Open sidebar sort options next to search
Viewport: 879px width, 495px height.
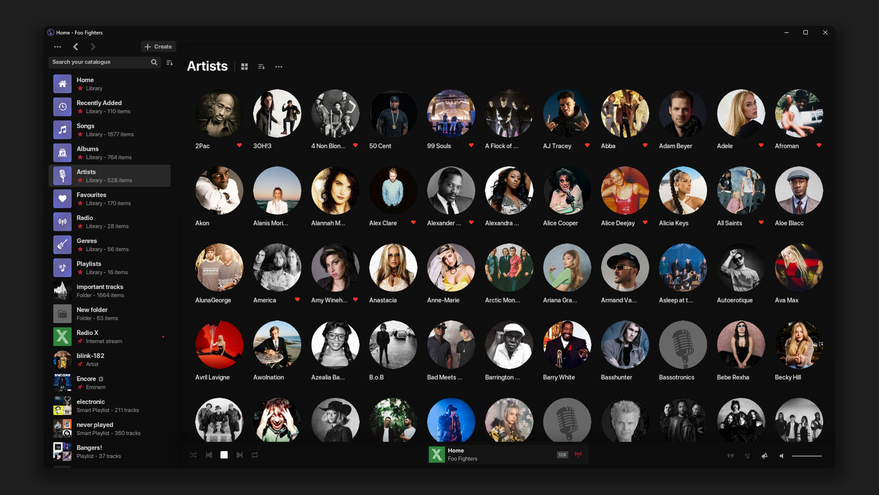[x=170, y=62]
